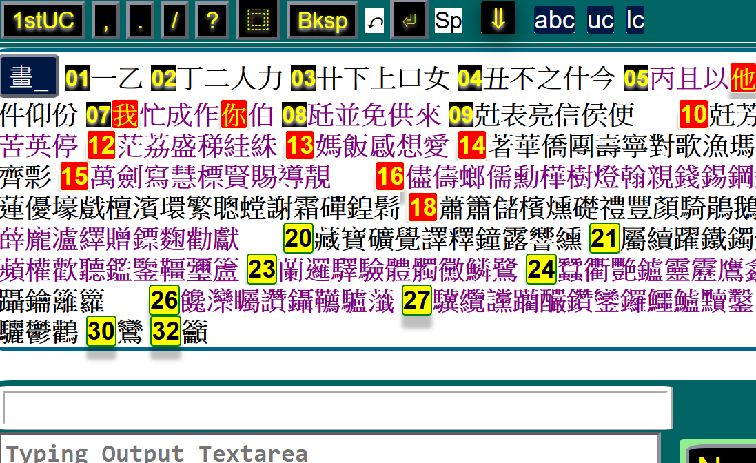Click the Sp space key
Viewport: 756px width, 463px height.
tap(449, 21)
